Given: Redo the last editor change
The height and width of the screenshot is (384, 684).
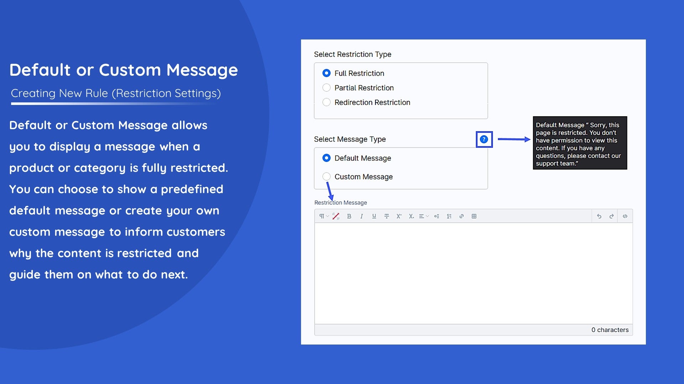Looking at the screenshot, I should coord(612,216).
